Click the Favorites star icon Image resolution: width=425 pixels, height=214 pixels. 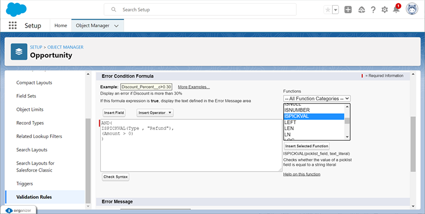328,10
